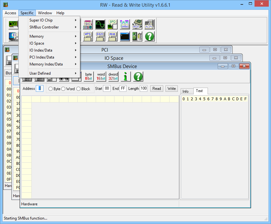Click the Hardware status label in SMBus Device

click(x=29, y=204)
